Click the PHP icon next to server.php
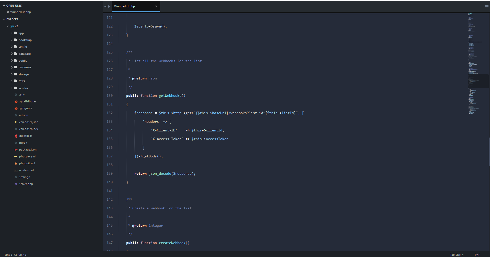The width and height of the screenshot is (490, 257). [x=16, y=184]
